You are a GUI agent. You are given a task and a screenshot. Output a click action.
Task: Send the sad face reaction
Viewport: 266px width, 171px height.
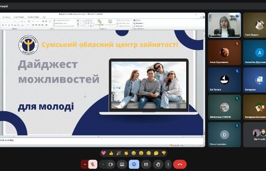pyautogui.click(x=149, y=153)
